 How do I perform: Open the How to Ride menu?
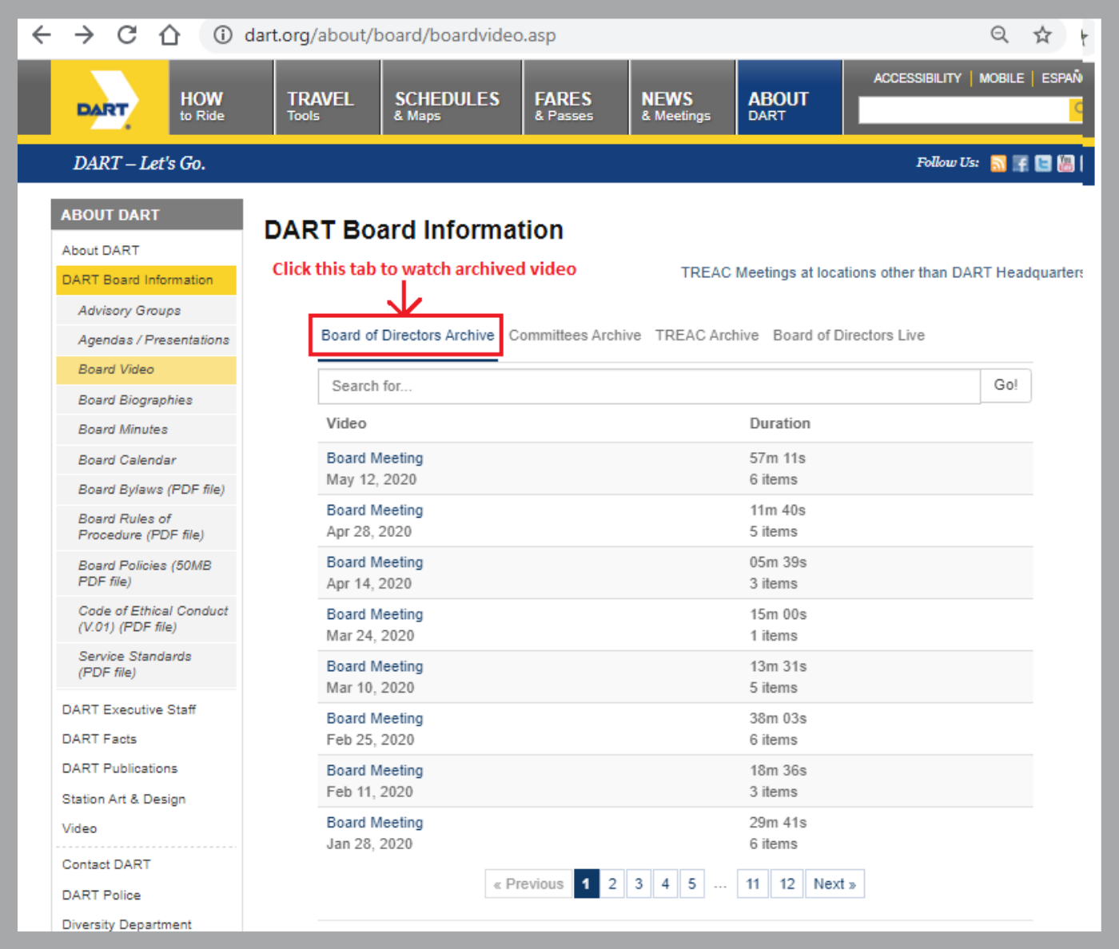(221, 98)
